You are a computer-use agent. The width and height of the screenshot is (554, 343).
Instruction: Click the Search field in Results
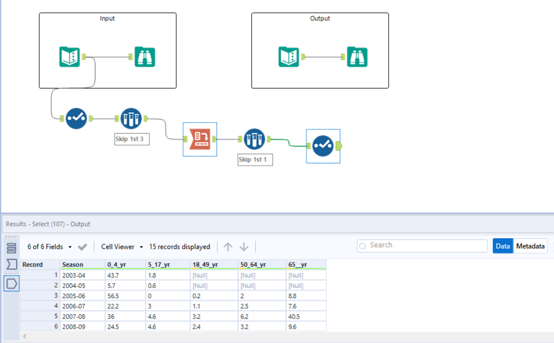pos(422,245)
